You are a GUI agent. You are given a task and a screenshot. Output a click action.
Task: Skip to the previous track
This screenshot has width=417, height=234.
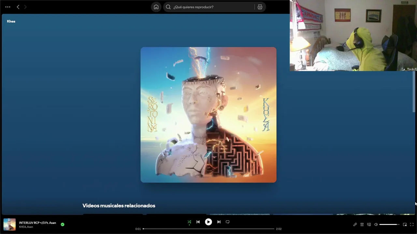[198, 222]
